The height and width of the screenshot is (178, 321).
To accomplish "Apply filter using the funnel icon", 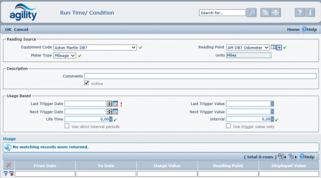I will 6,174.
